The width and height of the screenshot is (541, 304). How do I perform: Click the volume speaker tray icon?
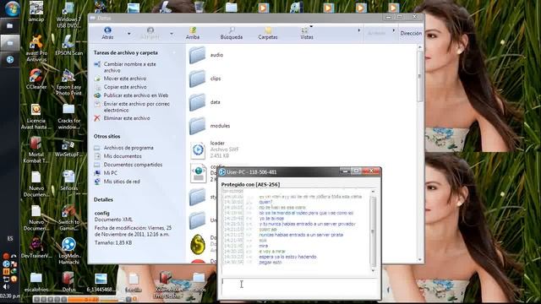point(6,287)
